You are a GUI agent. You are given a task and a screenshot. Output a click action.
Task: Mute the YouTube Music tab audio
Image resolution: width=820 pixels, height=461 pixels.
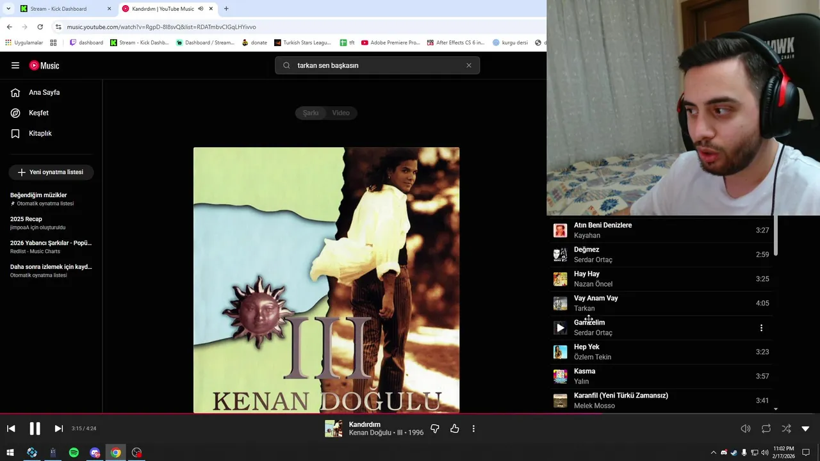(x=201, y=9)
